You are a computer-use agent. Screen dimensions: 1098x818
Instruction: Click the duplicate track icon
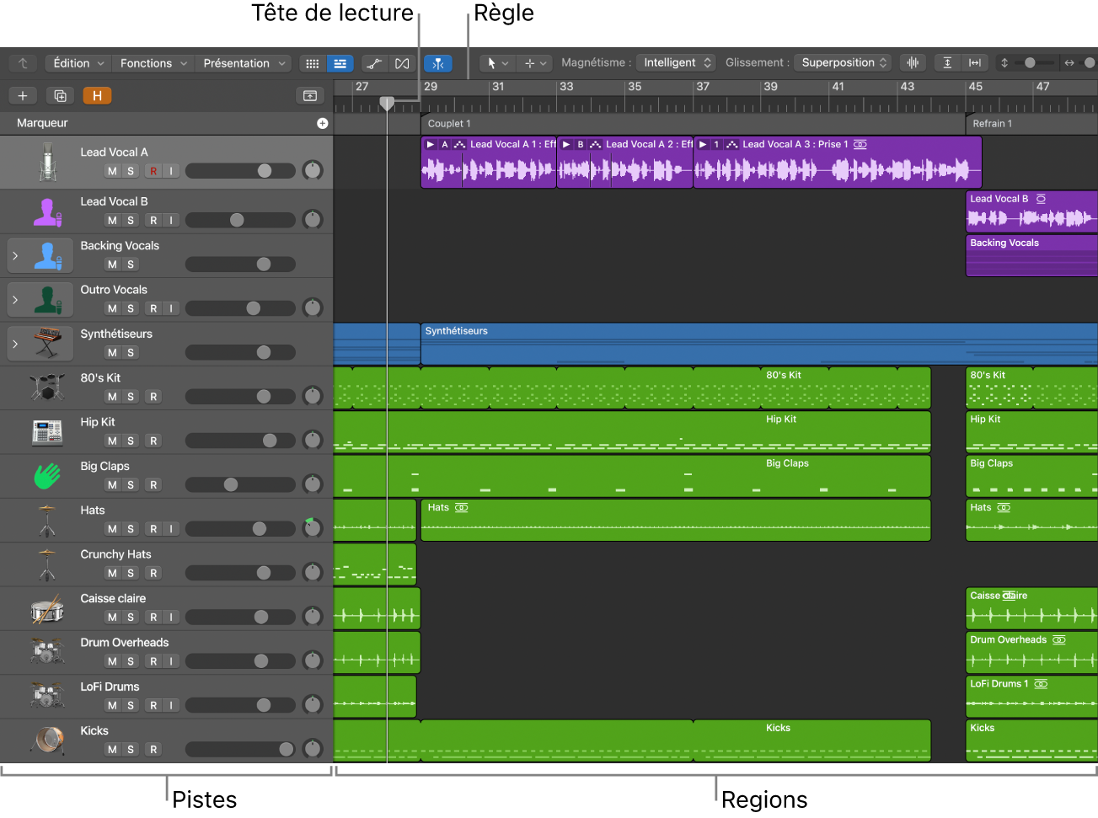(x=60, y=96)
